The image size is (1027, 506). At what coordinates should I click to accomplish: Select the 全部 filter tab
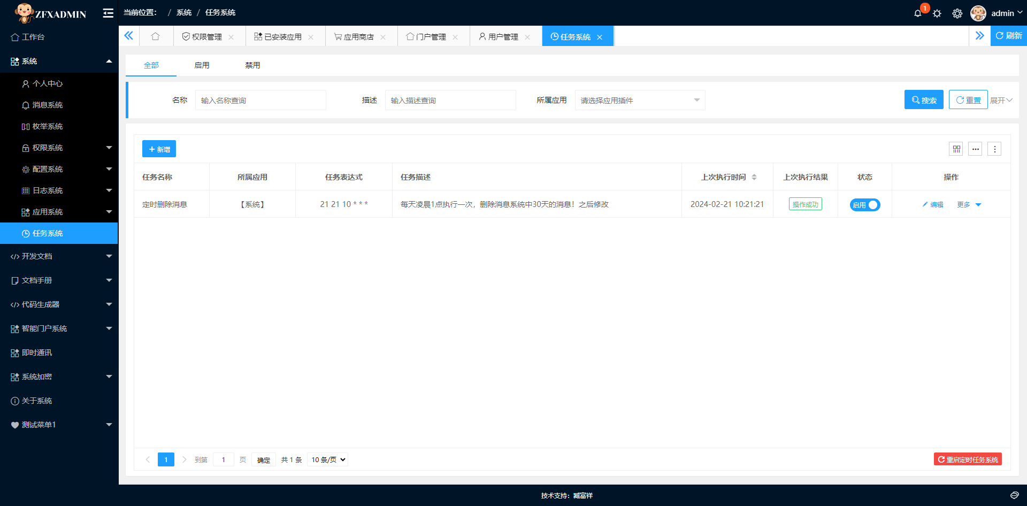pos(151,65)
